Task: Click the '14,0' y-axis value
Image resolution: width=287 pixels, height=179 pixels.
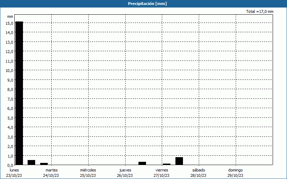Action: coord(9,33)
